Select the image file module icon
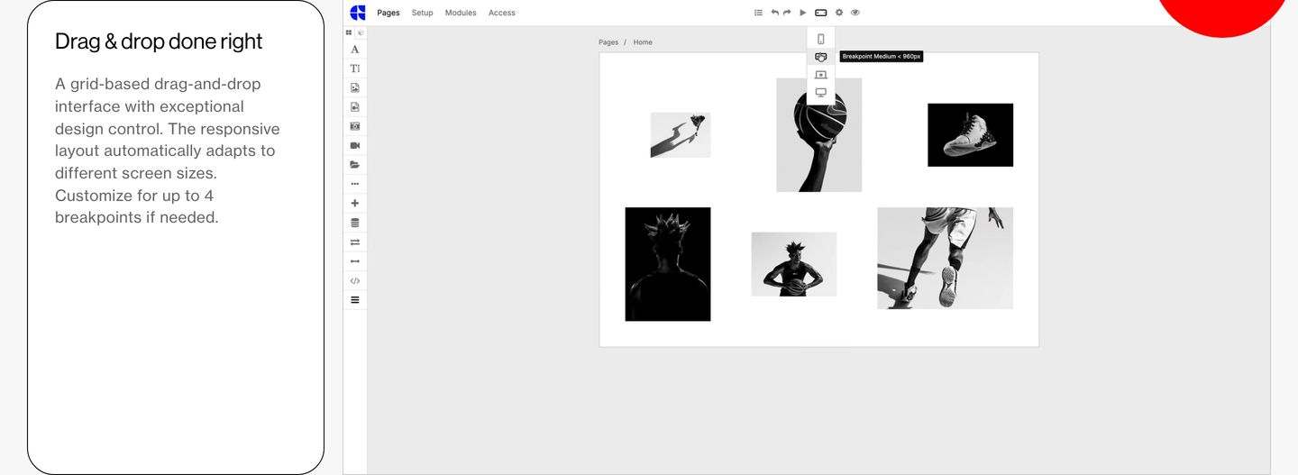This screenshot has width=1298, height=475. click(355, 87)
